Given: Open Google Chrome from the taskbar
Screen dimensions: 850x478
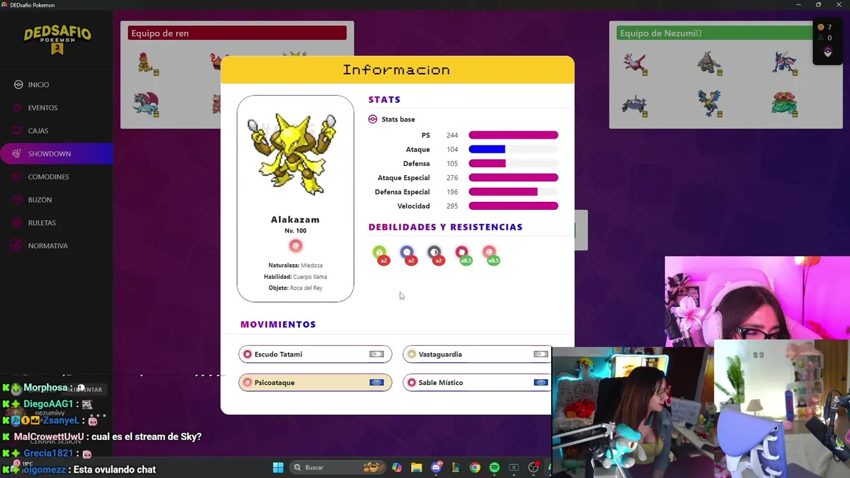Looking at the screenshot, I should pyautogui.click(x=475, y=467).
